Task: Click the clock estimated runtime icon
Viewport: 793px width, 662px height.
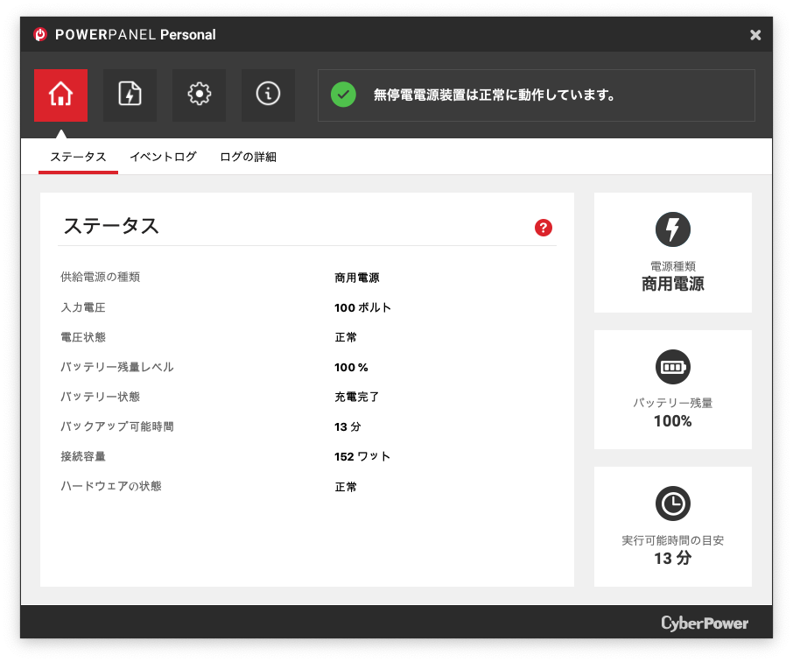Action: [x=672, y=504]
